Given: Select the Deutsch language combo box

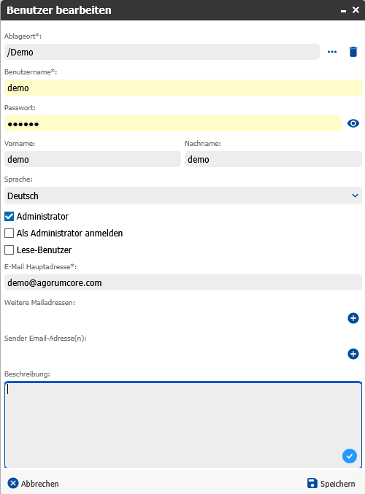Looking at the screenshot, I should 183,196.
